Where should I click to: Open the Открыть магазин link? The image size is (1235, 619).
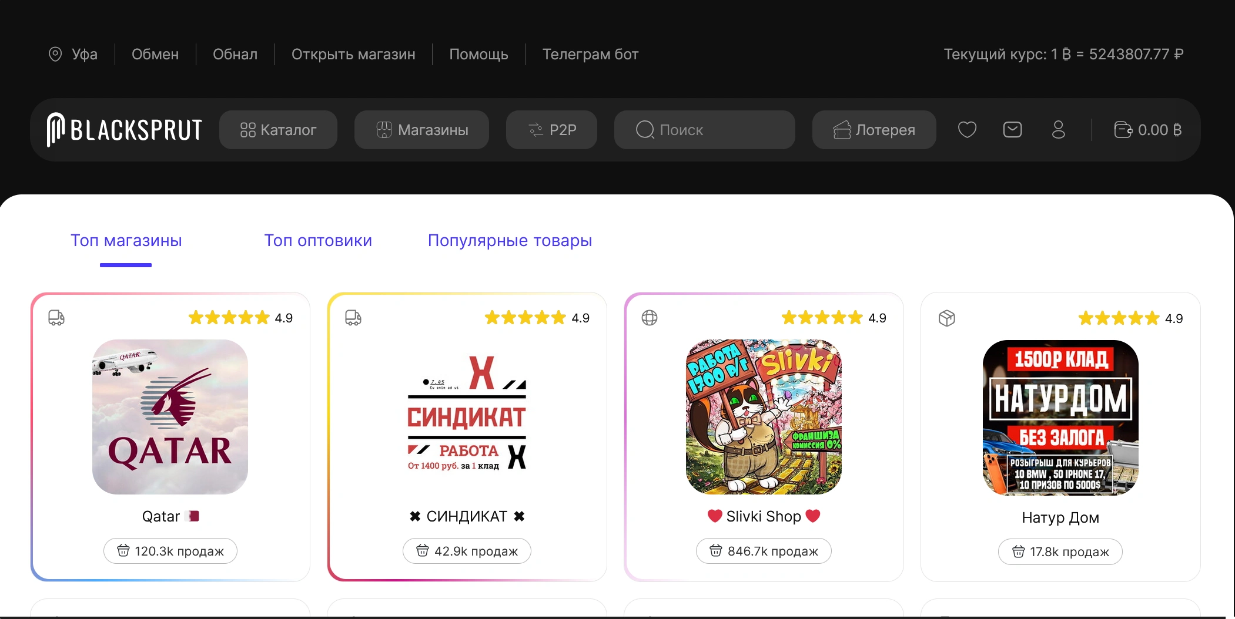tap(353, 54)
